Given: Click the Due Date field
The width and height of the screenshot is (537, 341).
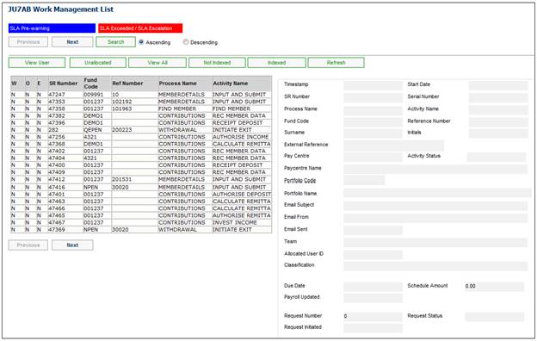Looking at the screenshot, I should tap(373, 287).
